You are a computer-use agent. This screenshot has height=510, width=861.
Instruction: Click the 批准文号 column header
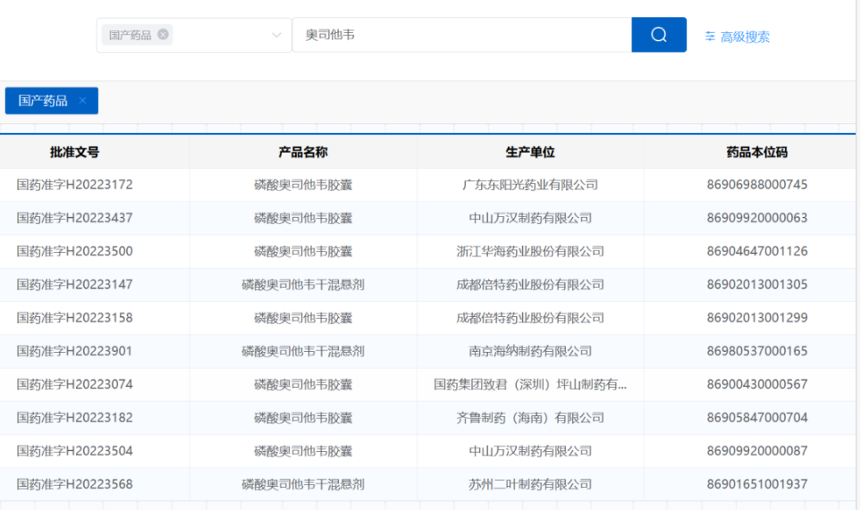pos(75,152)
